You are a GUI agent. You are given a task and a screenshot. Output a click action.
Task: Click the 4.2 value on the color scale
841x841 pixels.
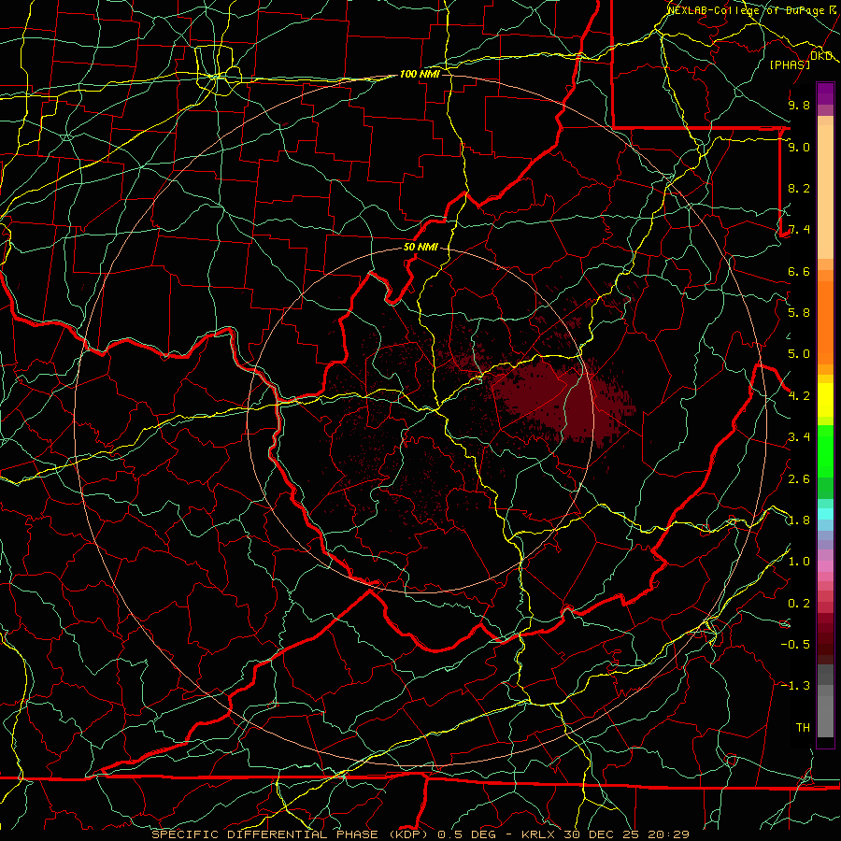coord(799,396)
